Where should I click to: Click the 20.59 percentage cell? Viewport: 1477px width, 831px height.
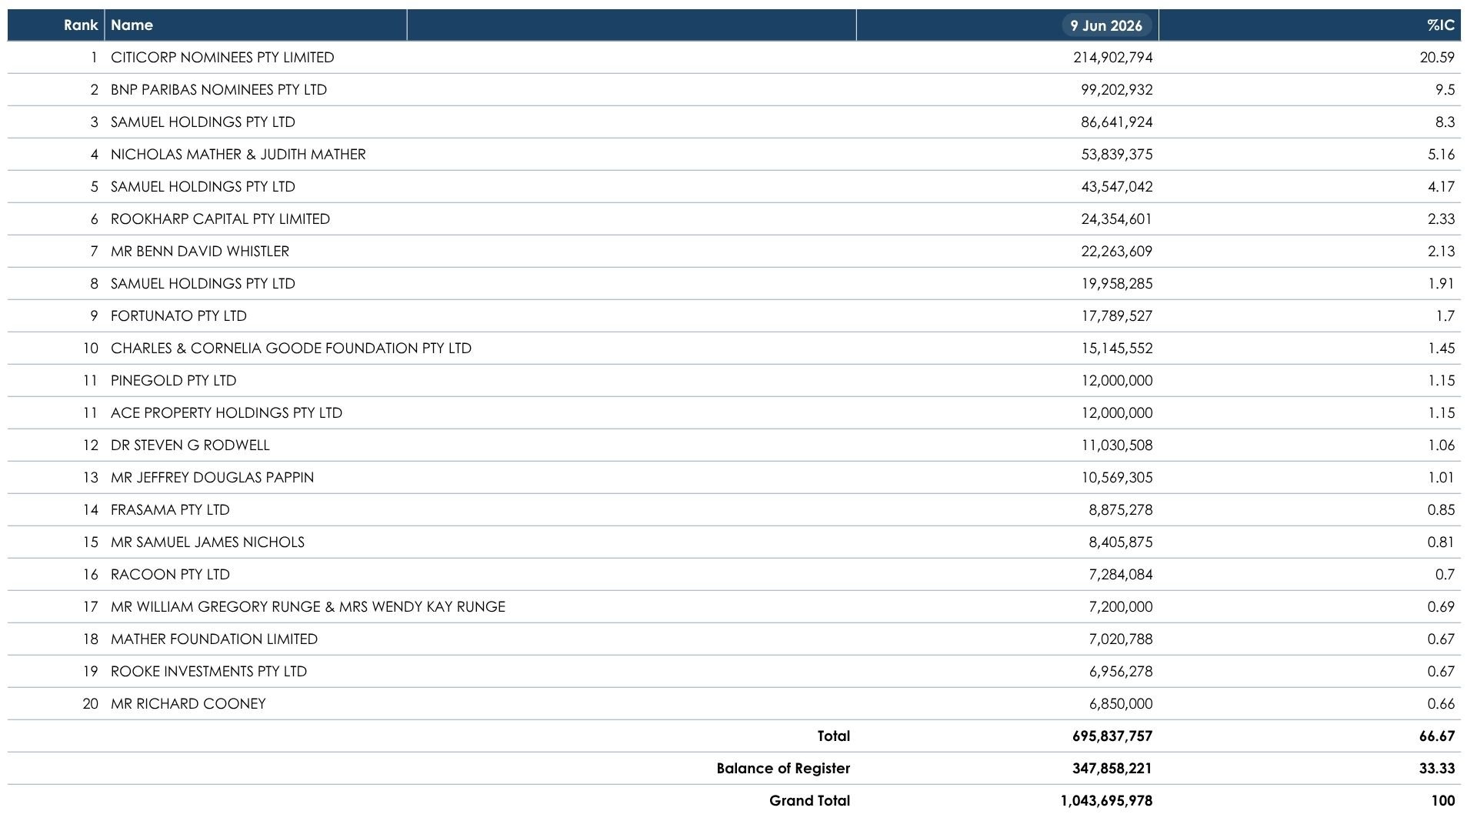[1437, 57]
